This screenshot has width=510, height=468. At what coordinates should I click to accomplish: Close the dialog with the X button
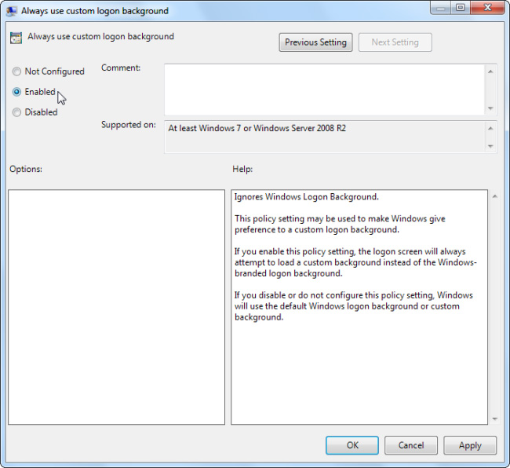click(x=487, y=8)
